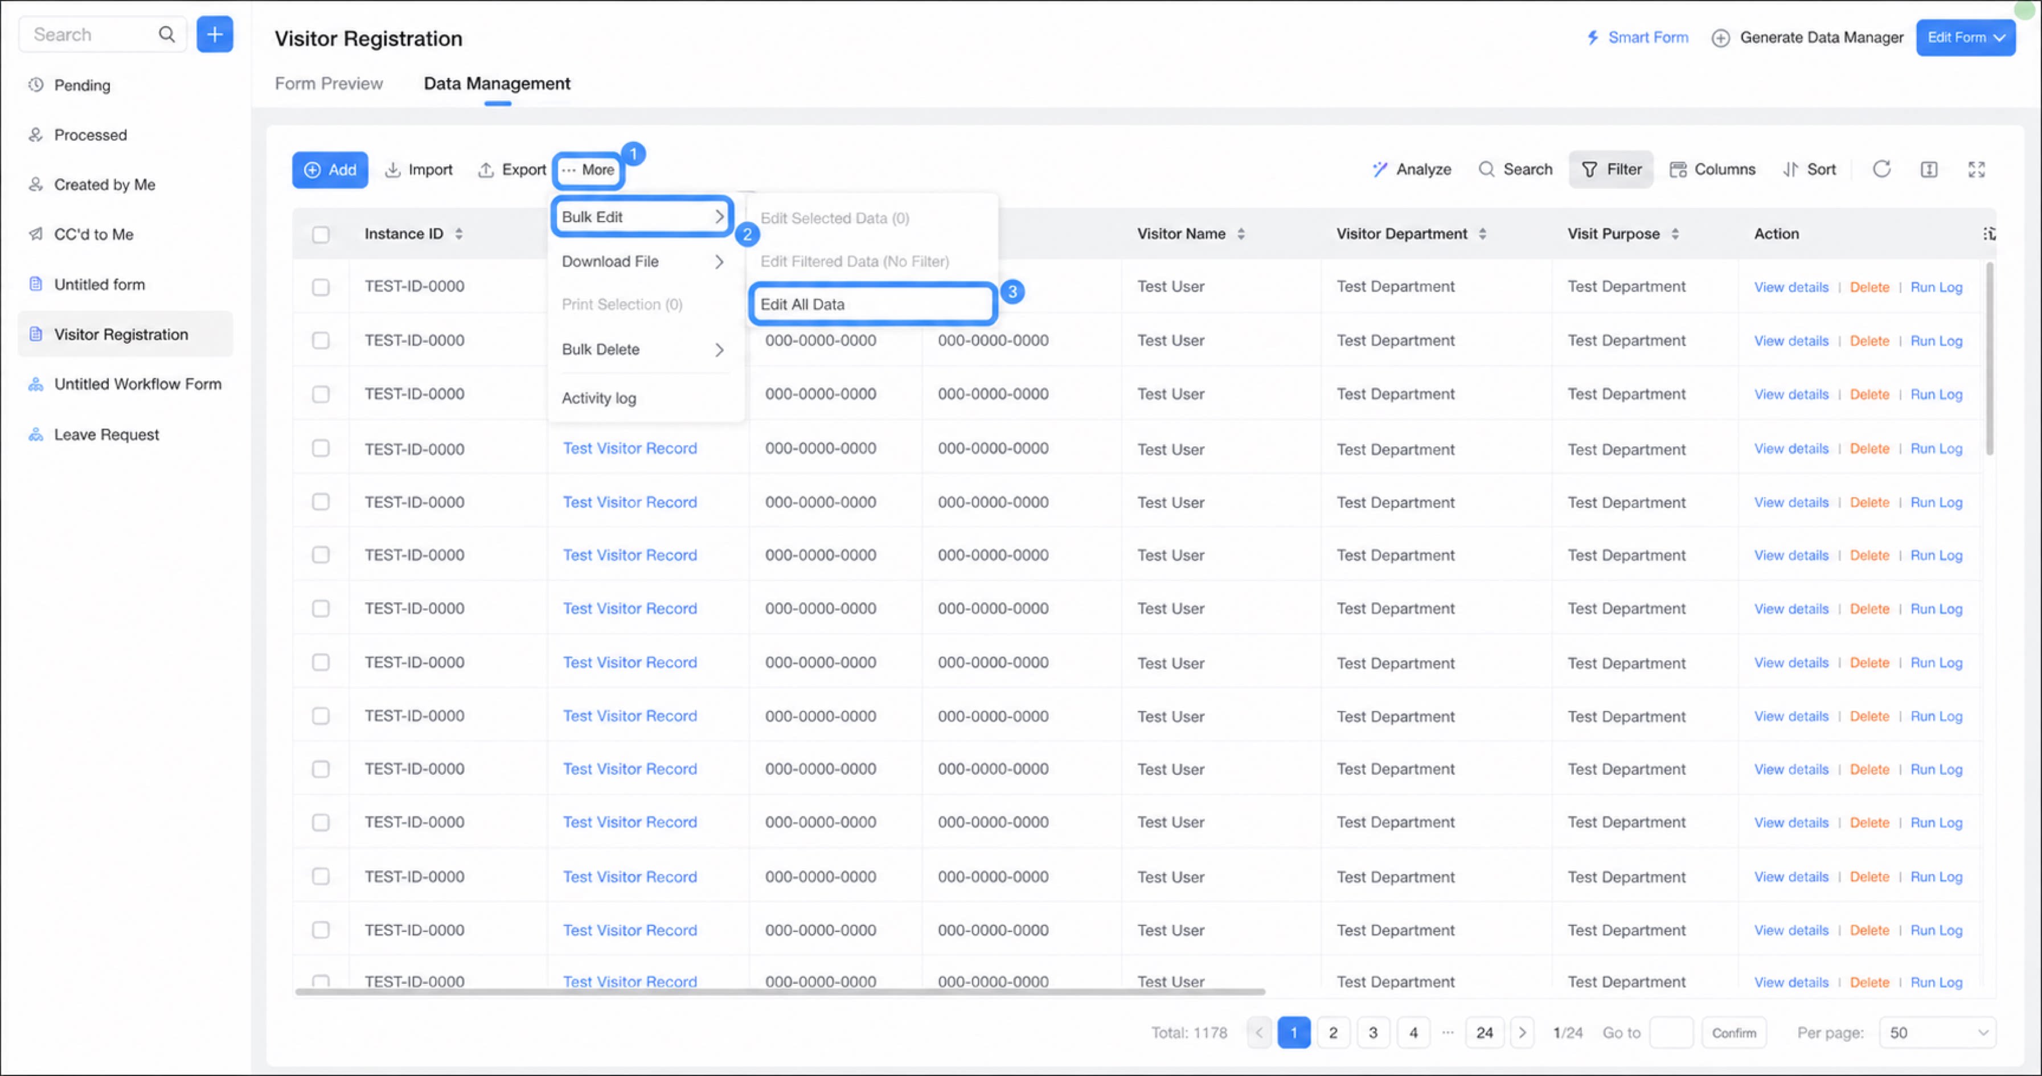Viewport: 2042px width, 1076px height.
Task: Open the Per page 50 dropdown
Action: [x=1937, y=1032]
